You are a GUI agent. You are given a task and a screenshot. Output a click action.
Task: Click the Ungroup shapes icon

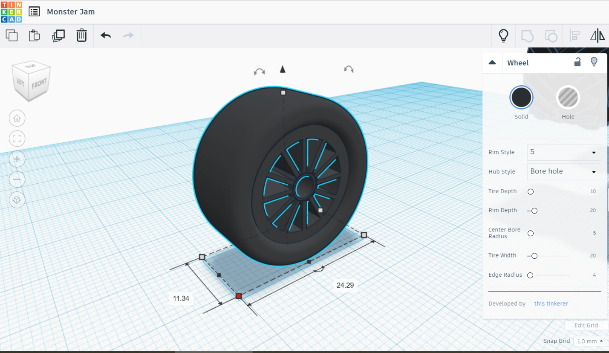point(551,35)
